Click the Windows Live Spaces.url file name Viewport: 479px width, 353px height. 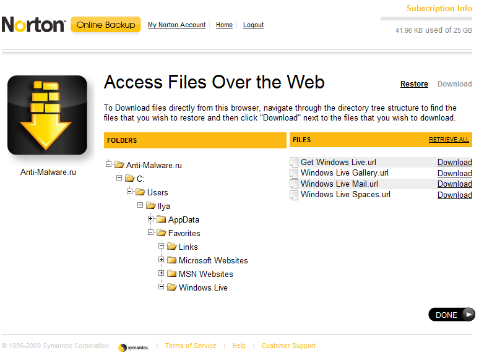point(345,195)
